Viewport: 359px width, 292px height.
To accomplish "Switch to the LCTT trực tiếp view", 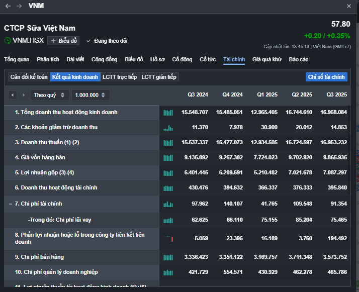I will (119, 77).
